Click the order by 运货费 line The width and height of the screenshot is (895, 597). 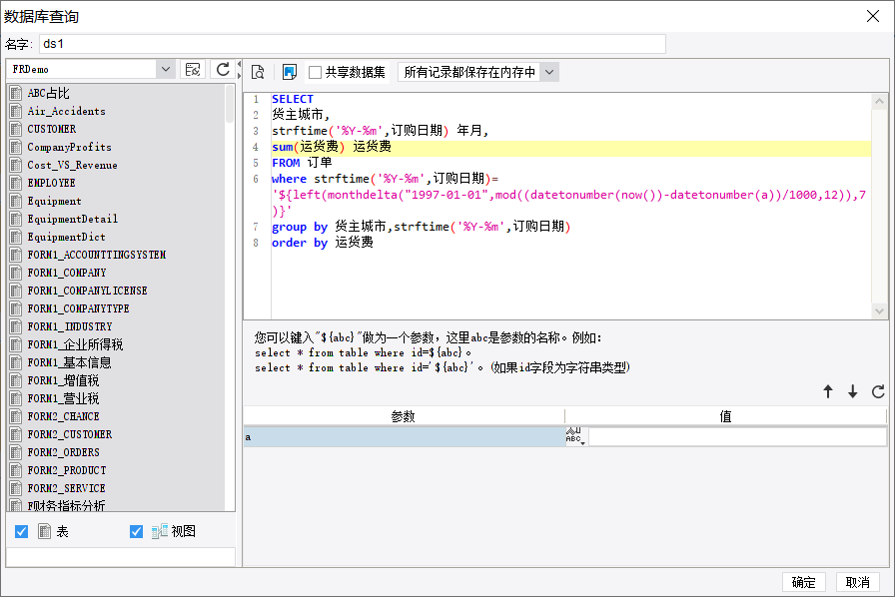[x=323, y=243]
